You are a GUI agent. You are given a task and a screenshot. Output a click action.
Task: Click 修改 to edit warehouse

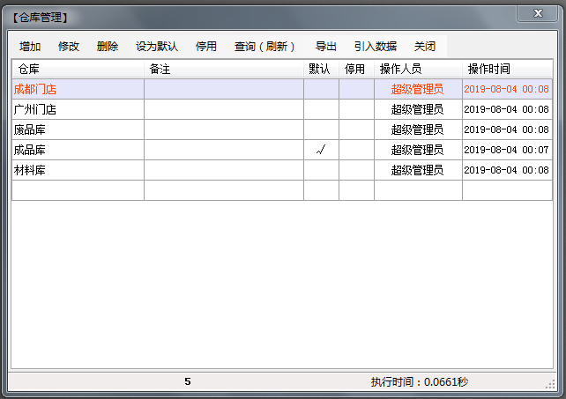pyautogui.click(x=69, y=47)
